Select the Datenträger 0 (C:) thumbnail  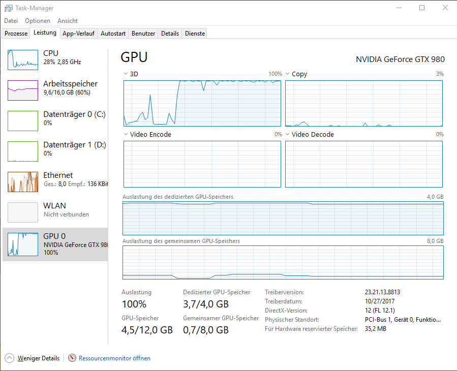23,120
